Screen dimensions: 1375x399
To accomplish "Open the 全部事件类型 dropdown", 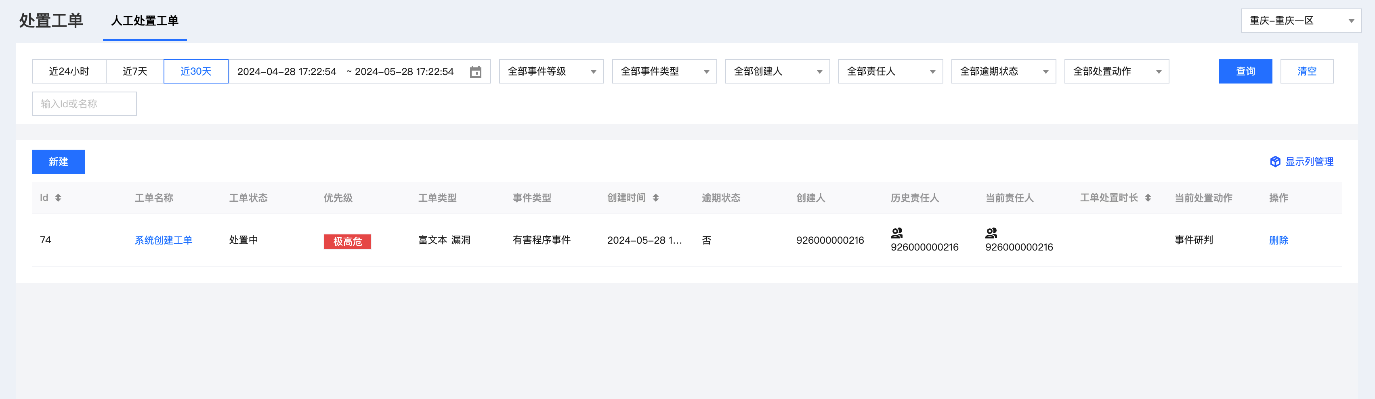I will click(665, 71).
